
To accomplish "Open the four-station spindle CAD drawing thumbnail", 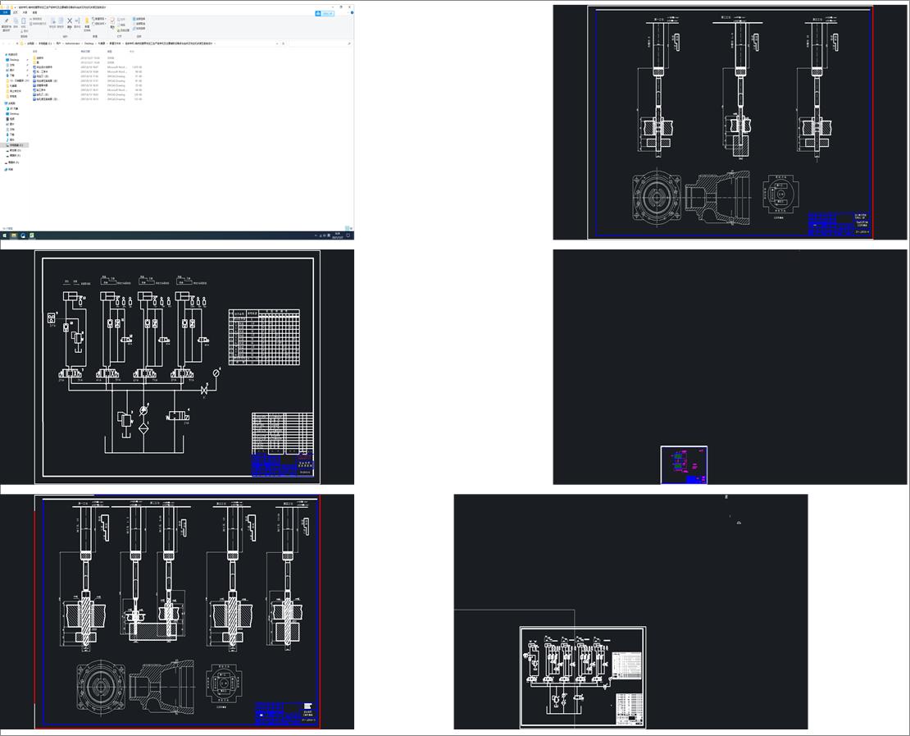I will pyautogui.click(x=177, y=612).
